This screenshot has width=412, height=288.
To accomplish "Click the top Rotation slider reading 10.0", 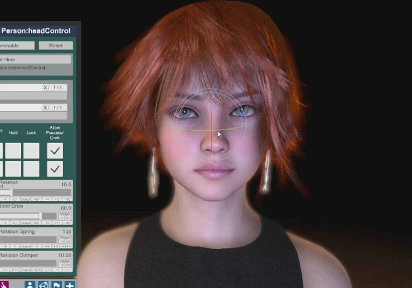I will (36, 192).
